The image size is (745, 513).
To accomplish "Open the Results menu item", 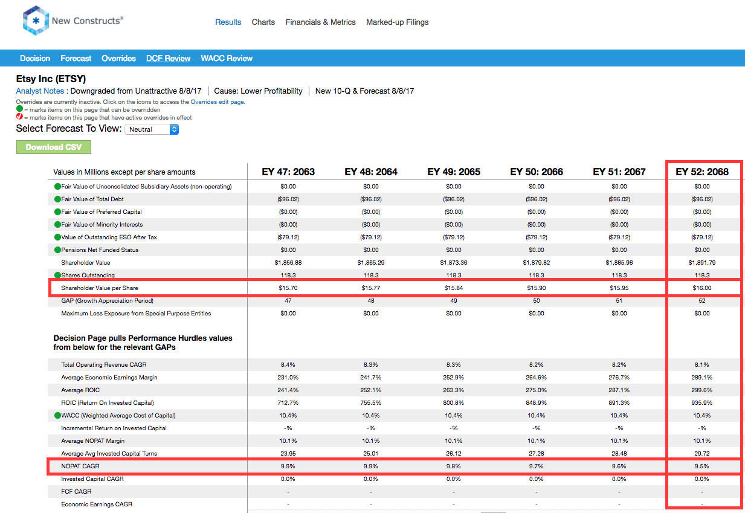I will [x=228, y=22].
